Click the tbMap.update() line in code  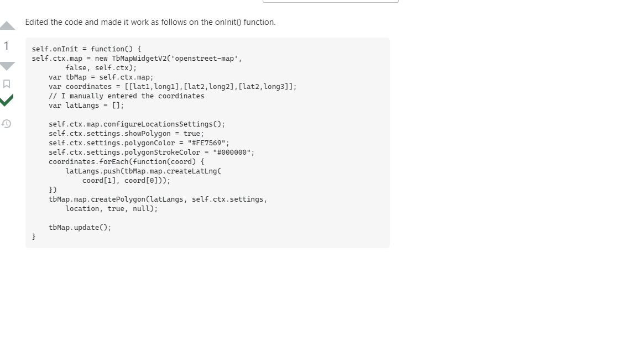point(80,227)
